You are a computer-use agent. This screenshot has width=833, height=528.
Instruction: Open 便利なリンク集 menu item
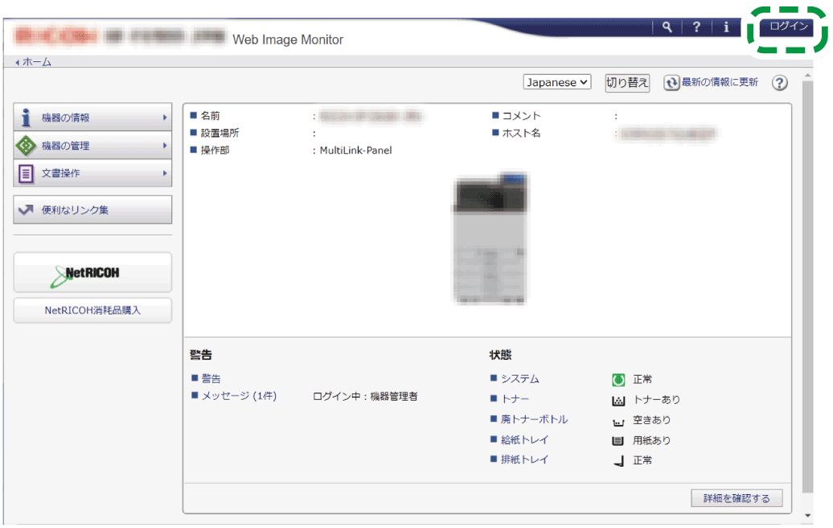92,210
